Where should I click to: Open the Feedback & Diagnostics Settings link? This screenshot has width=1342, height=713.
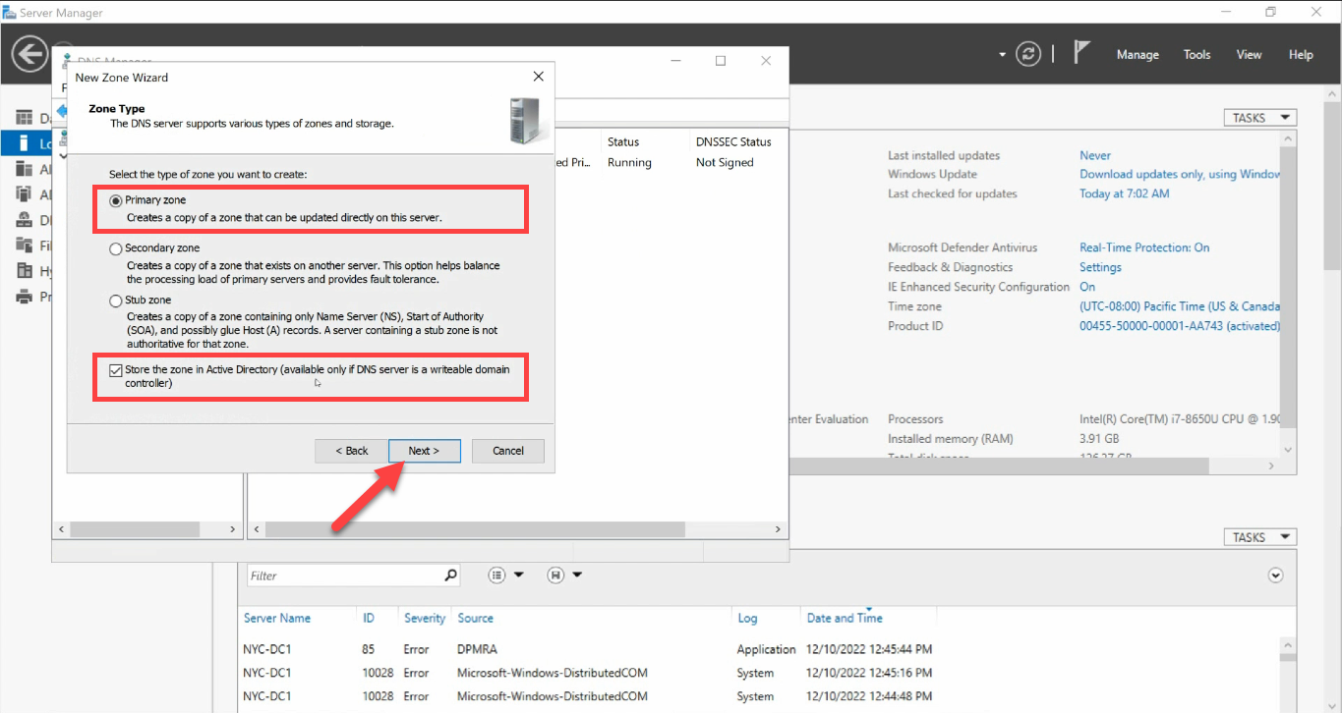coord(1100,267)
